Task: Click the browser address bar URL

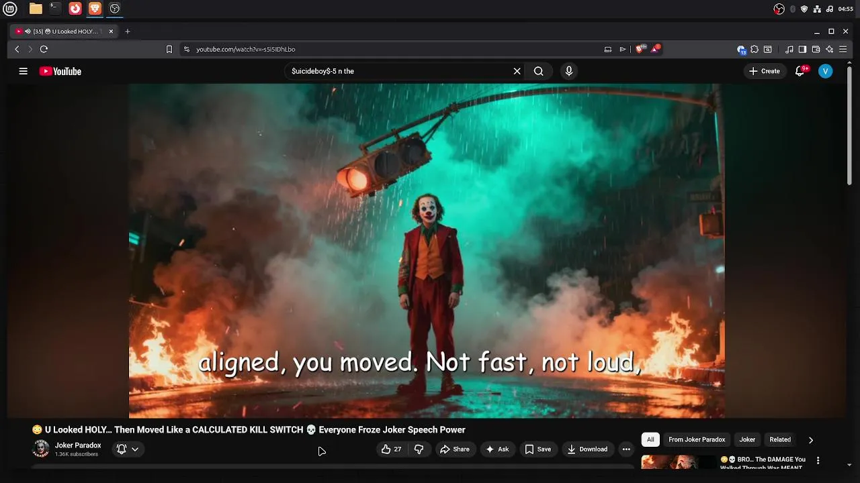Action: 246,49
